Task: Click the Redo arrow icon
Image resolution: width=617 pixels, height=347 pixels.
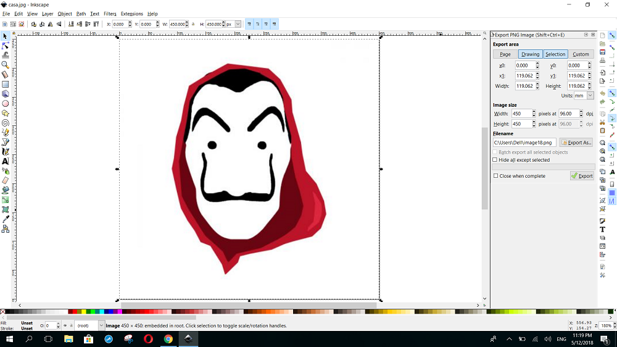Action: click(x=602, y=102)
